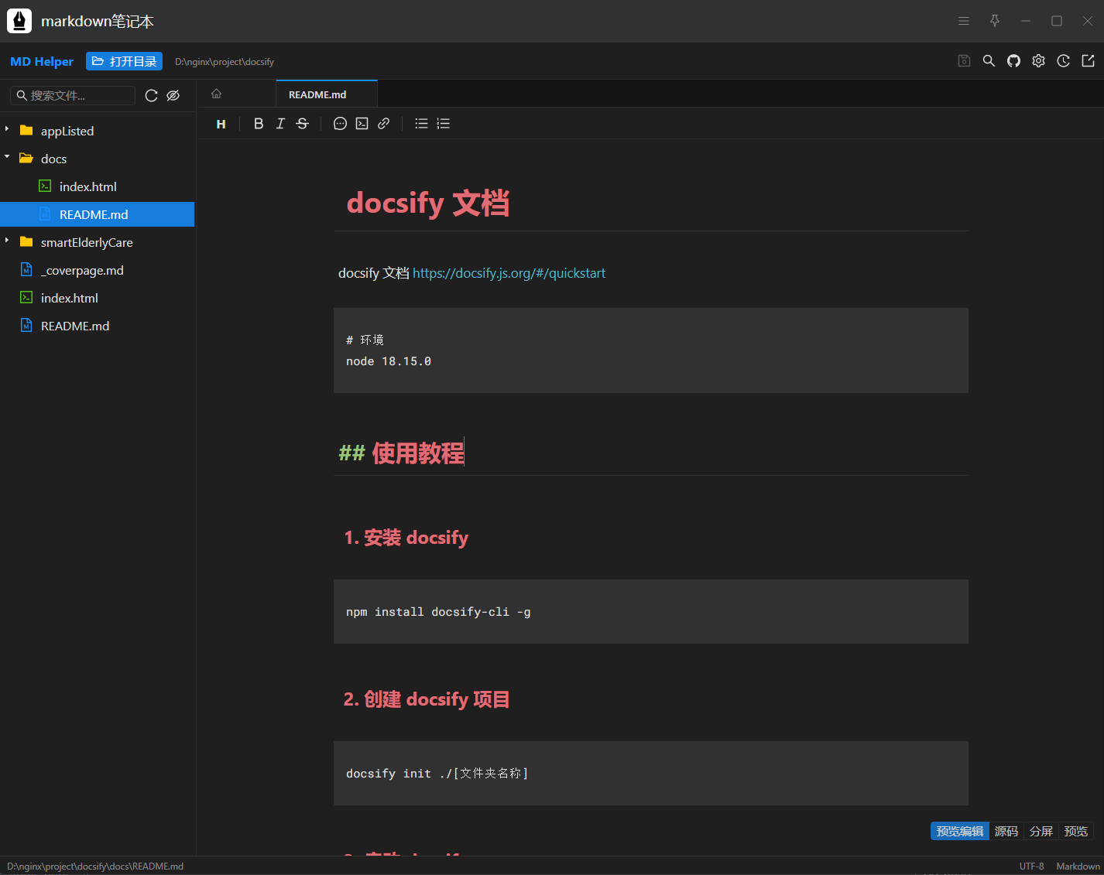Open settings via gear icon
Viewport: 1104px width, 875px height.
pos(1038,61)
